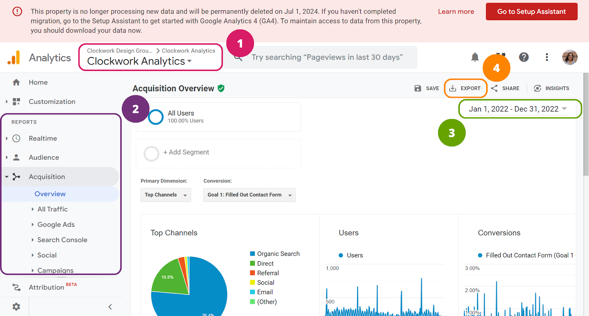Open the three-dot more options menu
This screenshot has width=589, height=316.
click(x=547, y=57)
